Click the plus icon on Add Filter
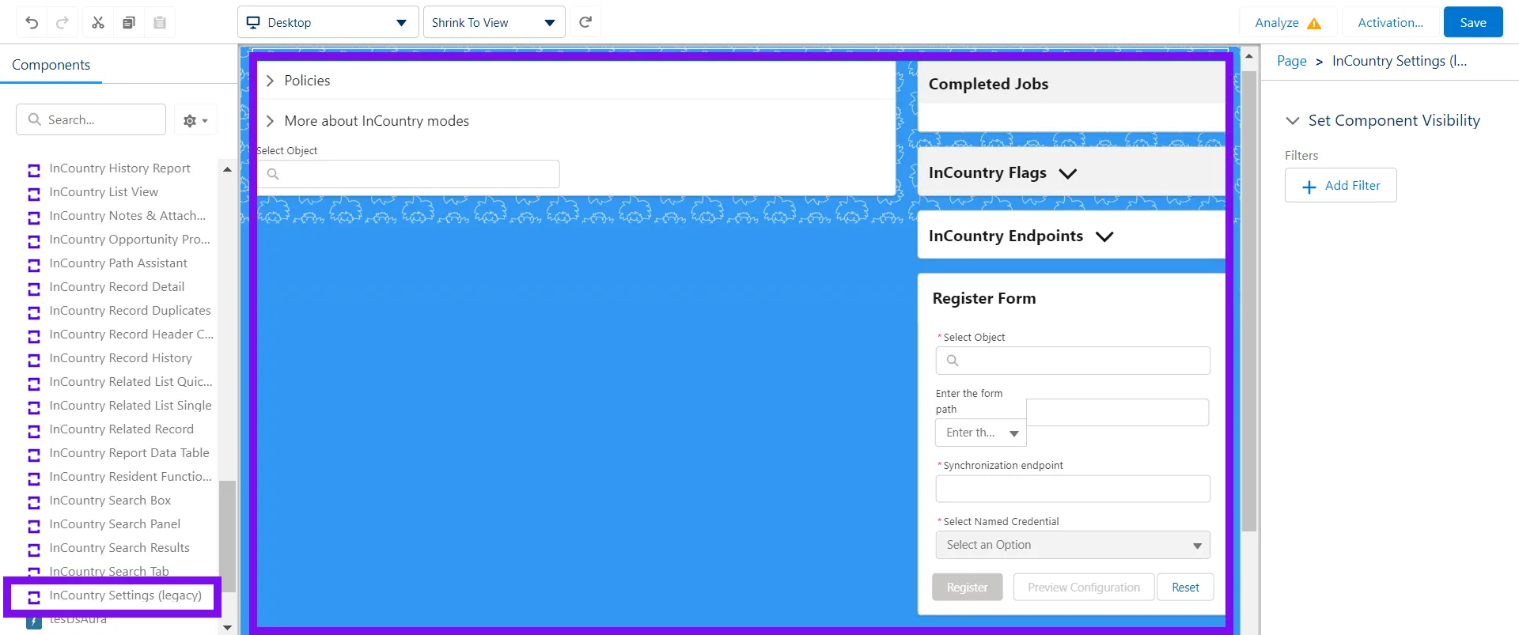1519x635 pixels. (x=1309, y=186)
